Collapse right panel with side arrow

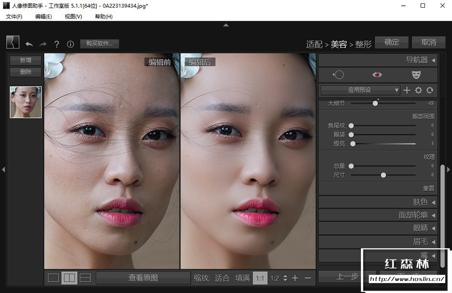pos(449,170)
